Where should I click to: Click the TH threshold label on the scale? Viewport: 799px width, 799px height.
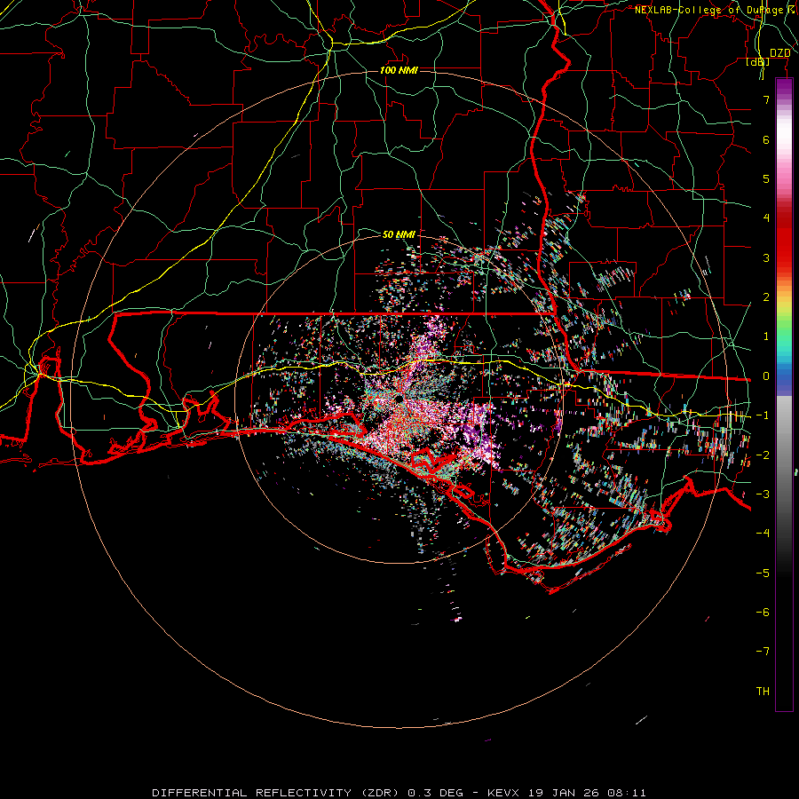pos(763,692)
